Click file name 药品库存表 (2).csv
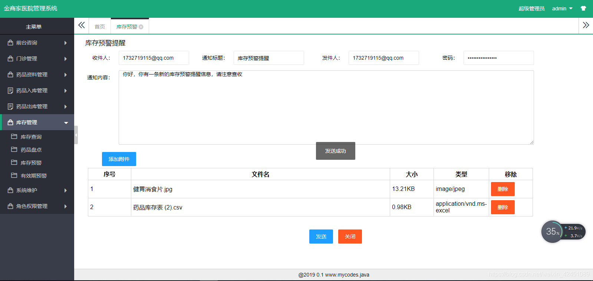Screen dimensions: 593x281 pos(158,207)
